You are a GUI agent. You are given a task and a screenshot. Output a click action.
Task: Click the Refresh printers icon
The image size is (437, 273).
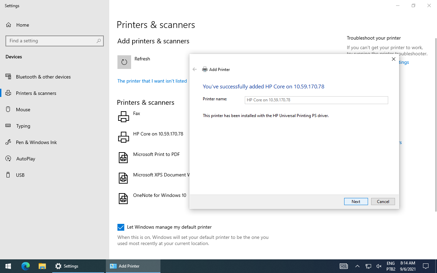point(124,62)
